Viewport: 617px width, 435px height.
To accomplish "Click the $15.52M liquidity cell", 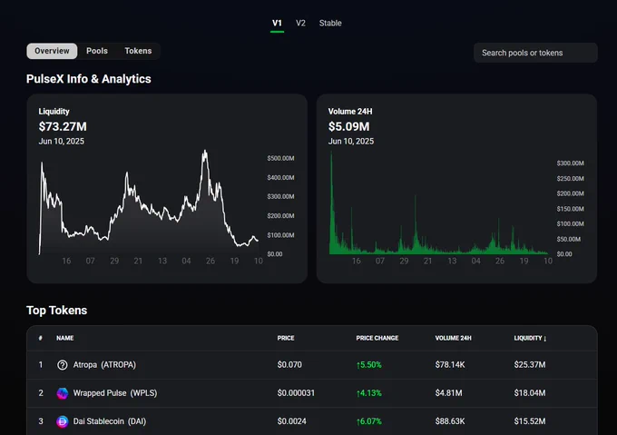I will pos(530,421).
